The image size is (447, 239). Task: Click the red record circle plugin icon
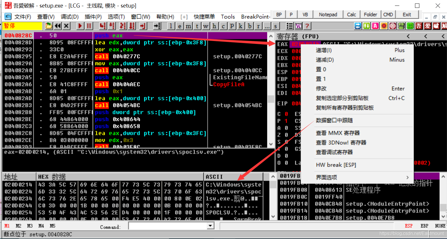(x=384, y=26)
